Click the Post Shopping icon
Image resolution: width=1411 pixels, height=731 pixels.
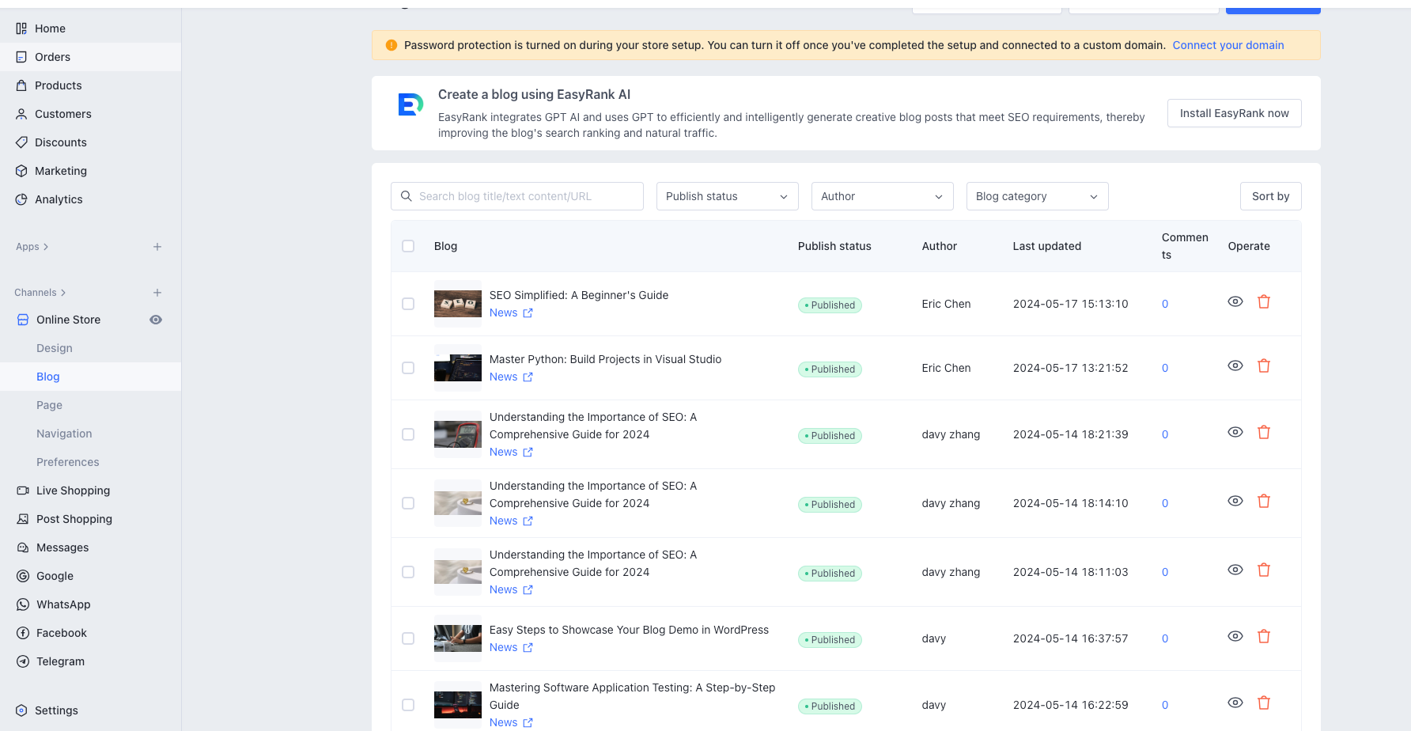tap(23, 519)
